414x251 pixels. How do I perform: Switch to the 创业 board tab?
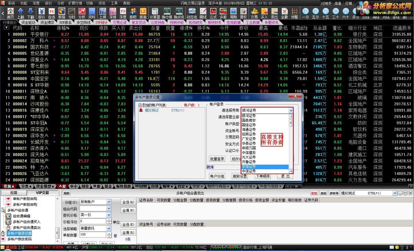coord(85,186)
